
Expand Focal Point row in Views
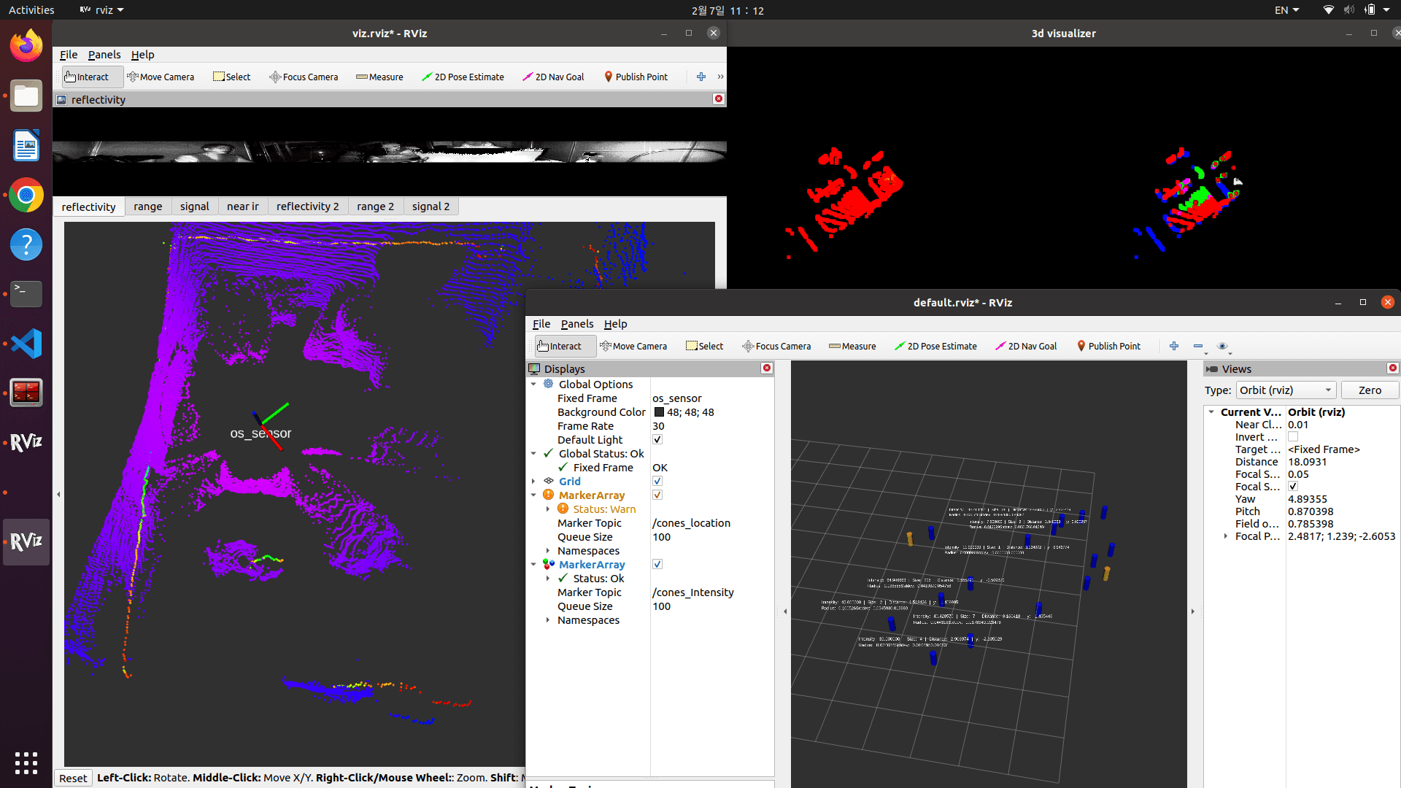[x=1226, y=536]
